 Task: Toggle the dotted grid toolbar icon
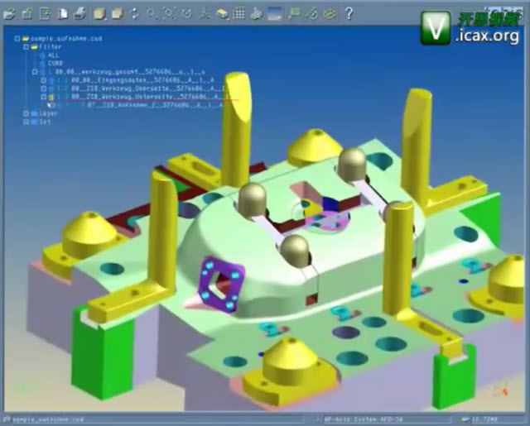pyautogui.click(x=239, y=14)
